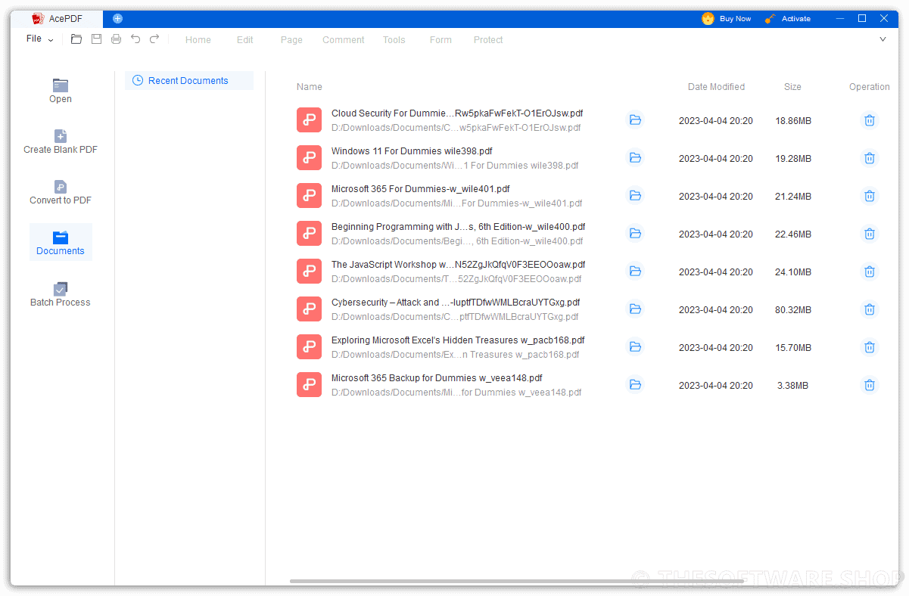
Task: Open folder icon in the top toolbar
Action: [x=76, y=39]
